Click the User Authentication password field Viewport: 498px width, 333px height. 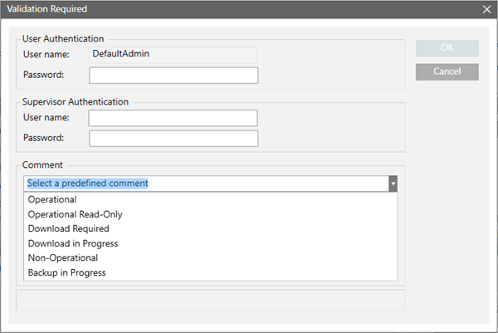pyautogui.click(x=173, y=76)
